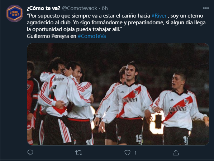
Task: Click the Guillermo Pereyra text line
Action: (66, 36)
